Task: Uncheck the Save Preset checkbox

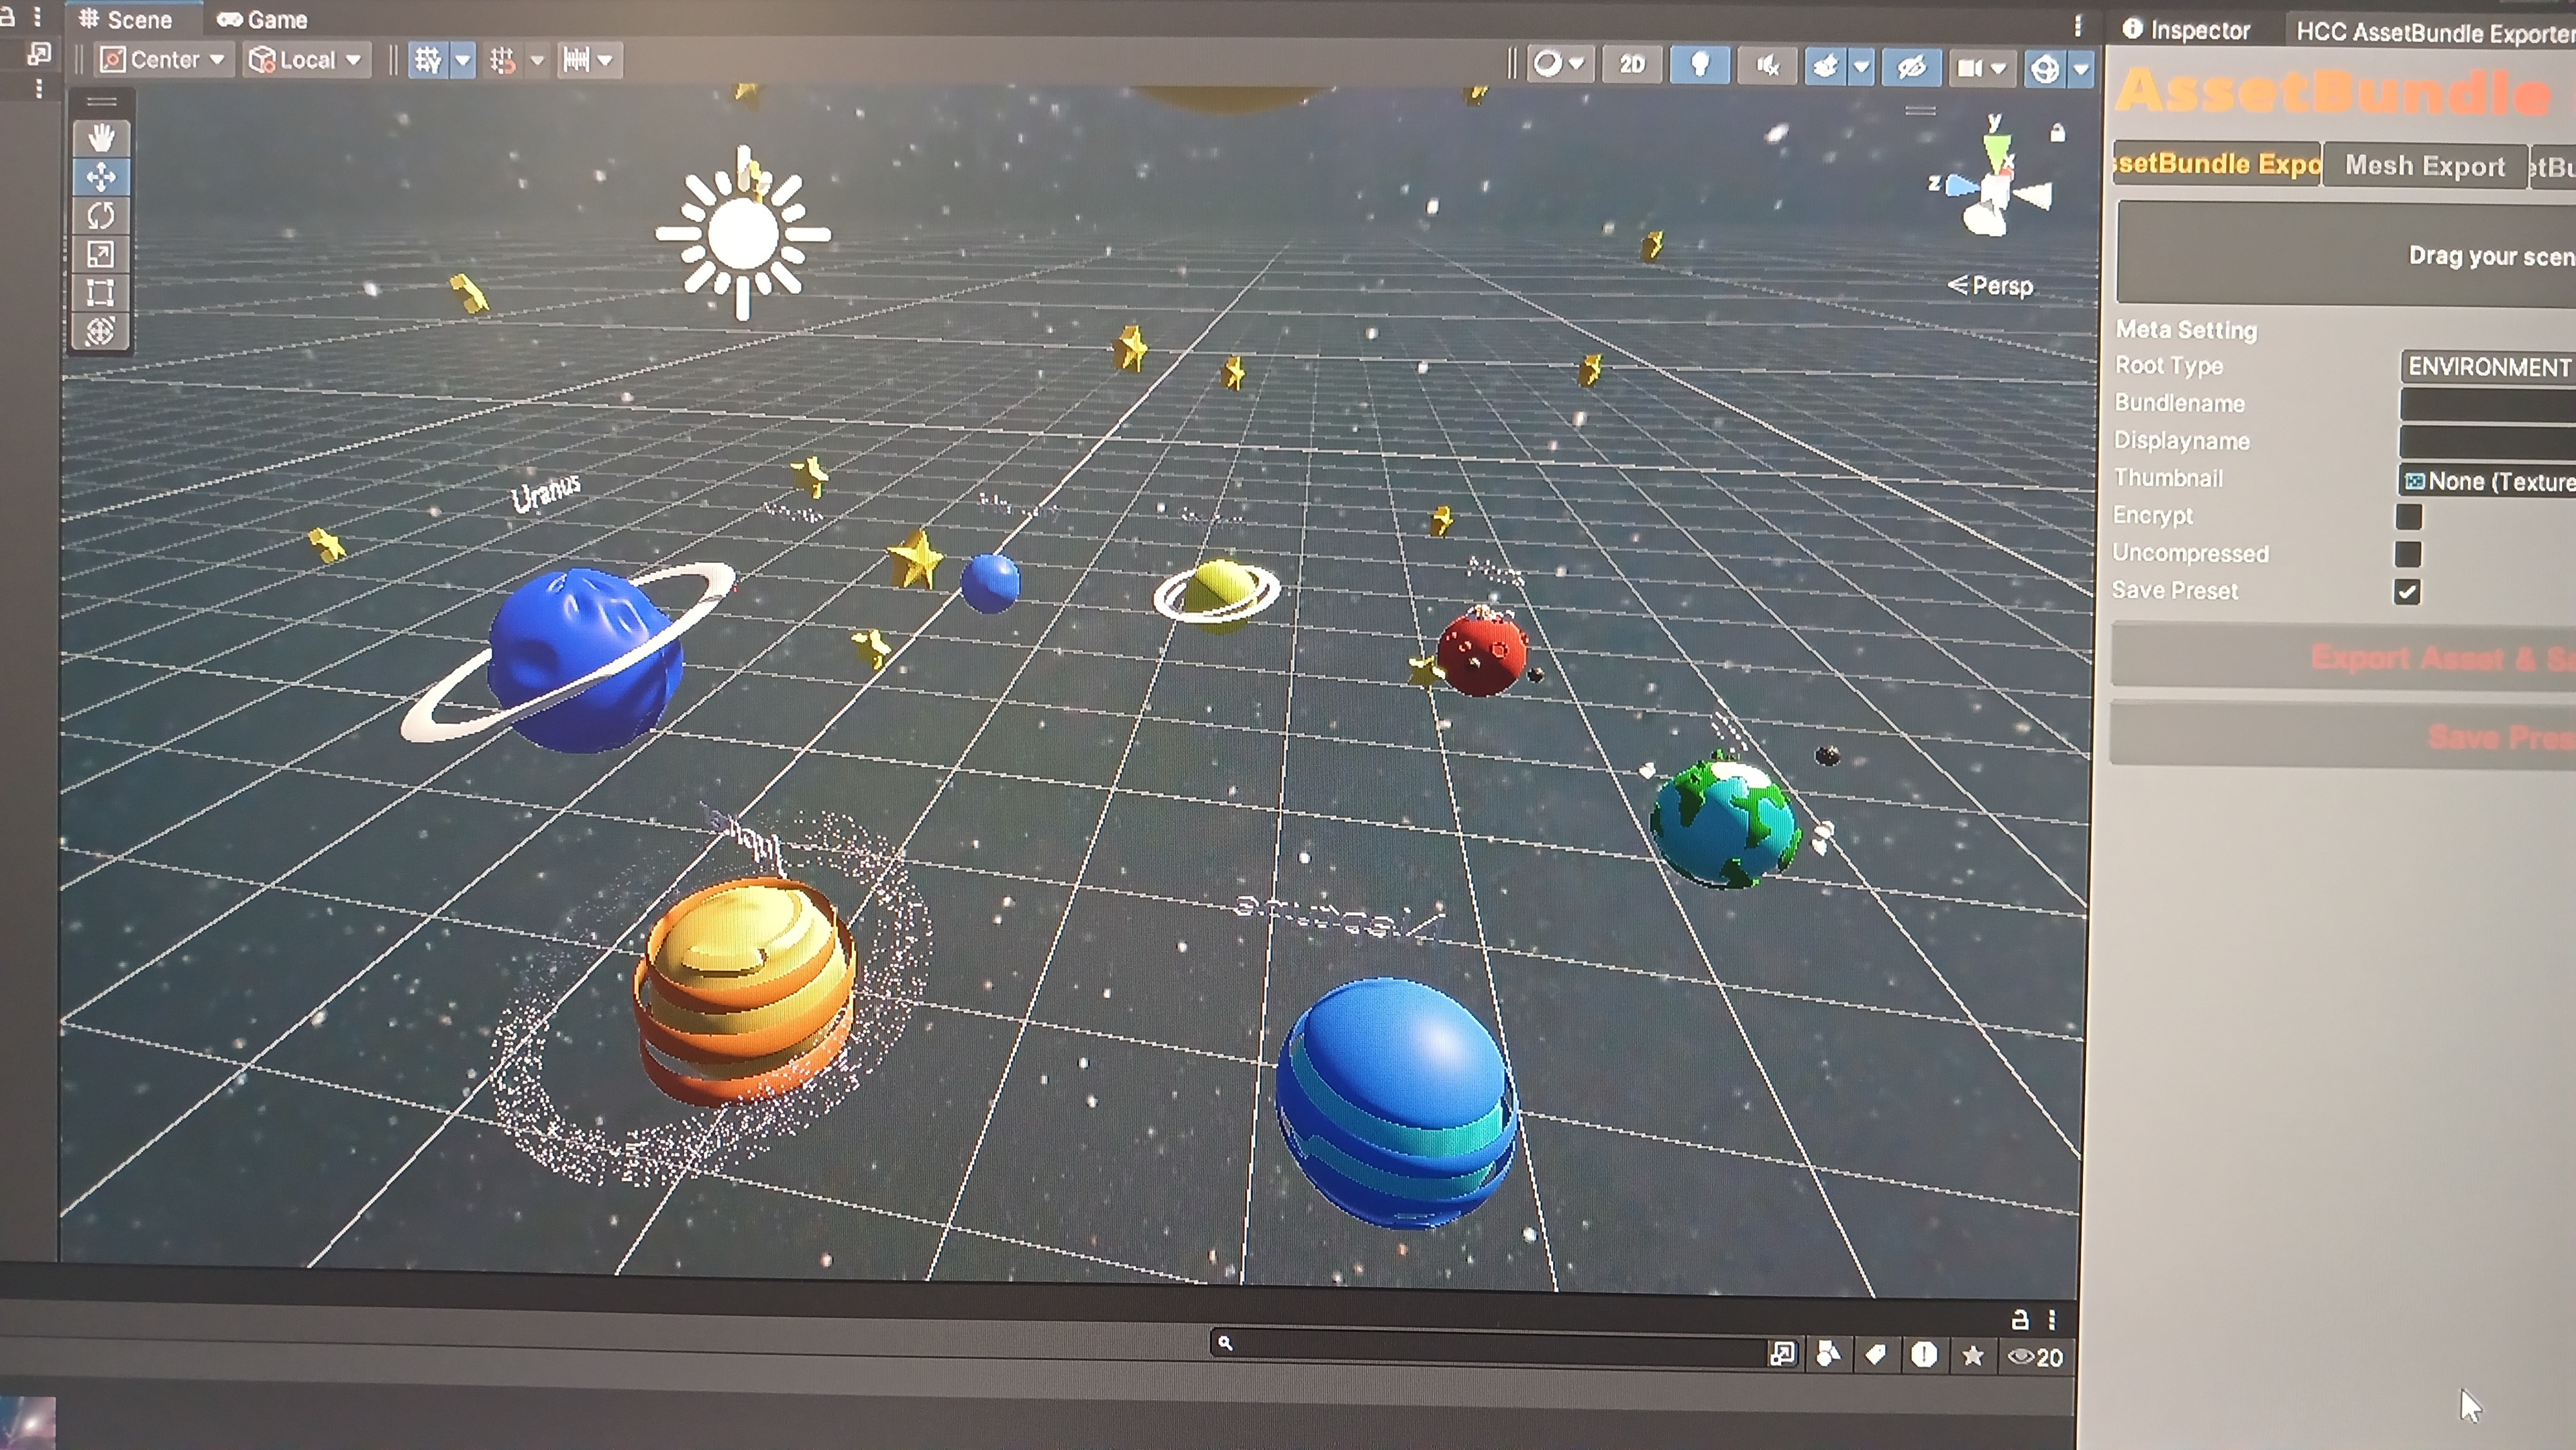Action: point(2406,592)
